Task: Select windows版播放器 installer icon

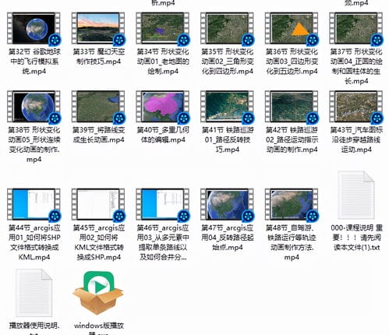Action: [98, 293]
